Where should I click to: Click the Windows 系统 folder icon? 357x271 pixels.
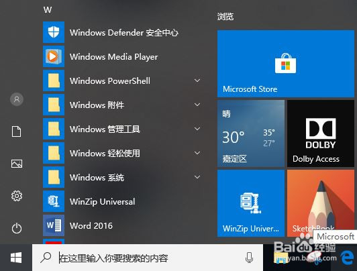click(54, 177)
